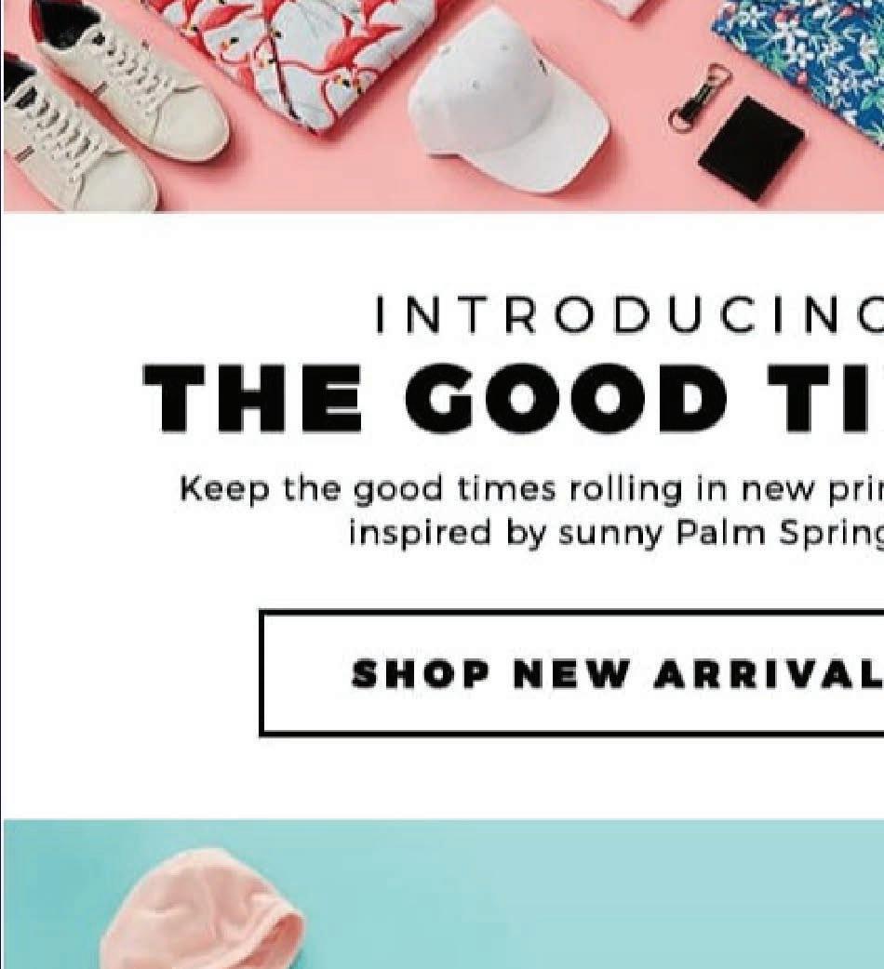Click the black leather wallet
884x969 pixels.
(x=751, y=148)
